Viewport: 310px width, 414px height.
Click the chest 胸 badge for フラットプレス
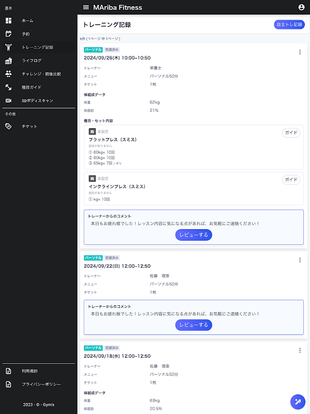click(92, 132)
